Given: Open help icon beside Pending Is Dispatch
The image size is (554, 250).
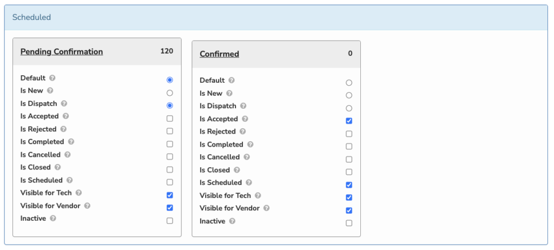Looking at the screenshot, I should click(x=64, y=103).
